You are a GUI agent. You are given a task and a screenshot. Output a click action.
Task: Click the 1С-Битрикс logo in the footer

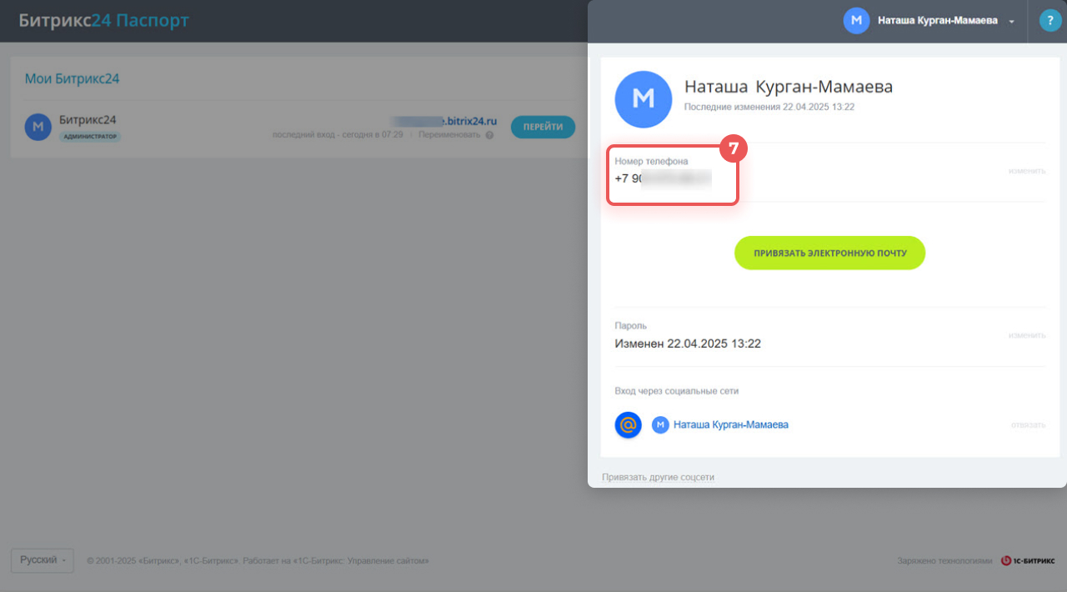point(1028,561)
